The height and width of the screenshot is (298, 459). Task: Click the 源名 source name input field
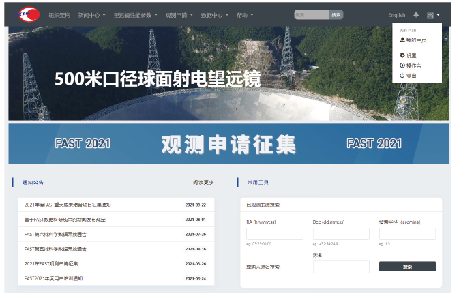coord(341,267)
